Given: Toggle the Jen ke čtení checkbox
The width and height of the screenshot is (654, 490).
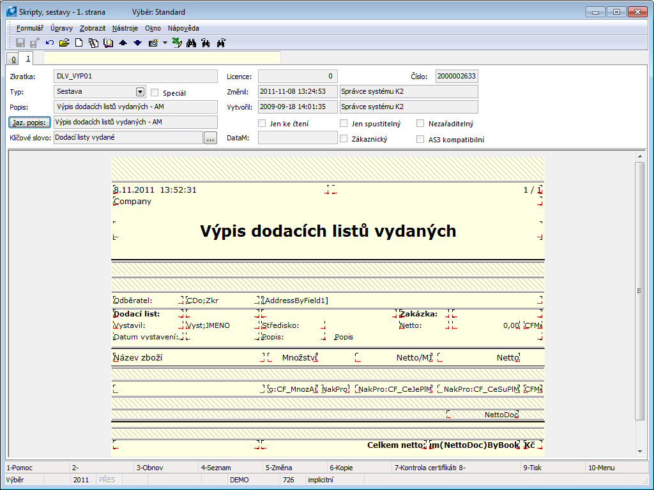Looking at the screenshot, I should click(x=262, y=123).
